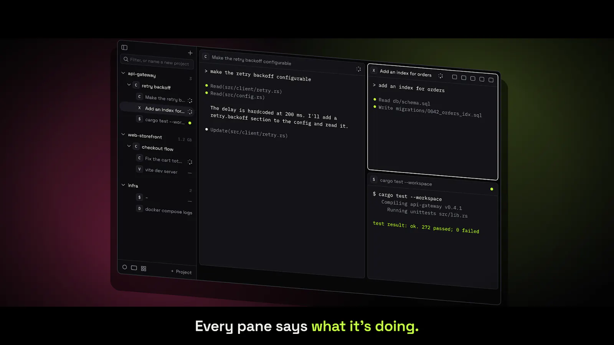
Task: Open the '~' shell row under infra
Action: coord(157,199)
